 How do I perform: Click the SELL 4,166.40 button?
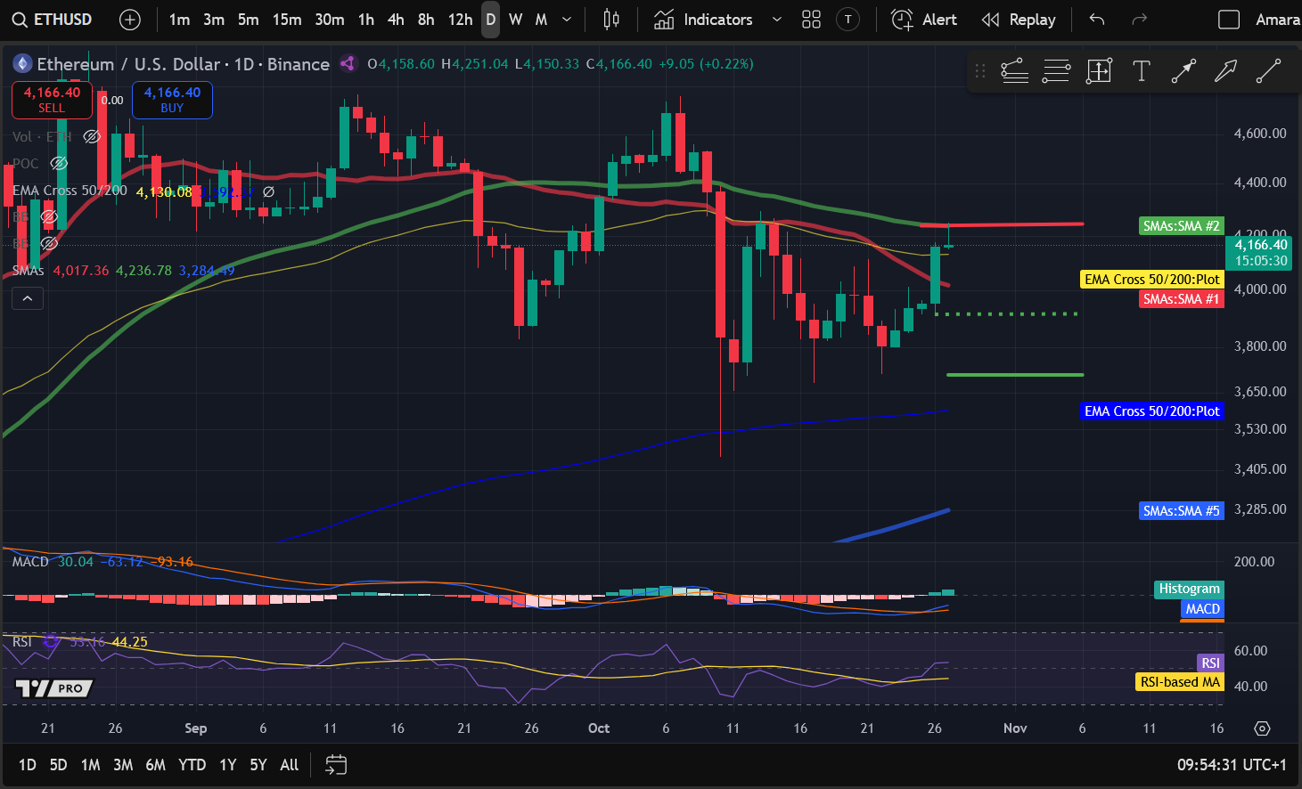51,100
